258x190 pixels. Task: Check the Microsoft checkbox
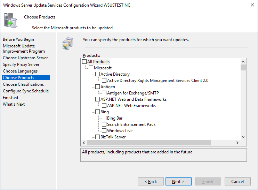[x=91, y=68]
